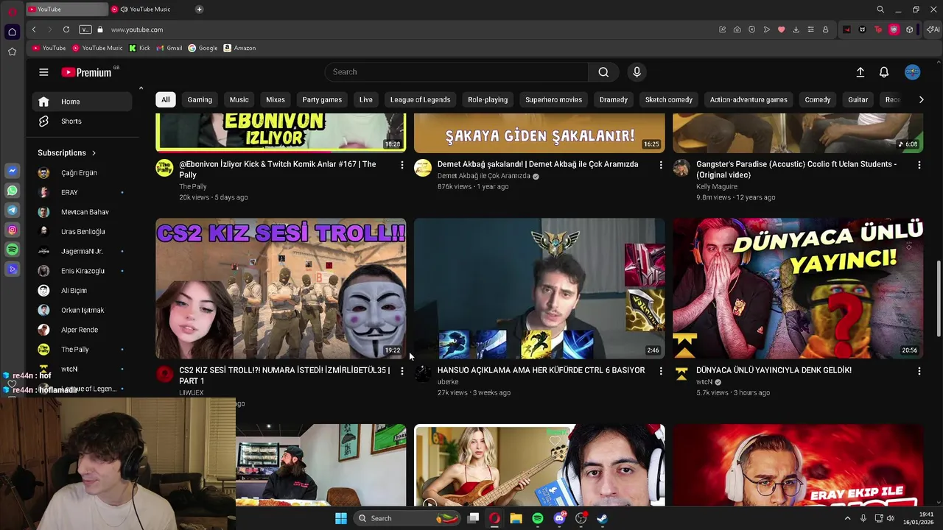Click the www.youtube.com address bar
Screen dimensions: 943x530
137,29
